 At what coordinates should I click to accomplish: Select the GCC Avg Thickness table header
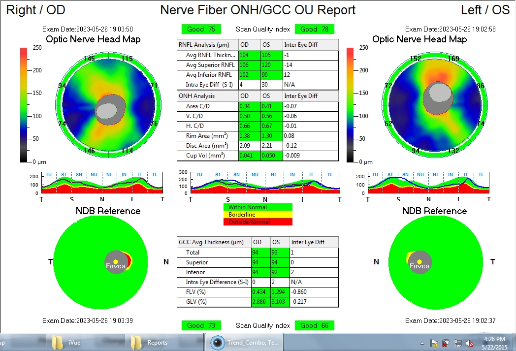211,242
